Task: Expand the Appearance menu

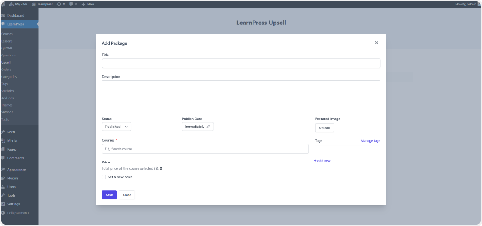Action: point(17,169)
